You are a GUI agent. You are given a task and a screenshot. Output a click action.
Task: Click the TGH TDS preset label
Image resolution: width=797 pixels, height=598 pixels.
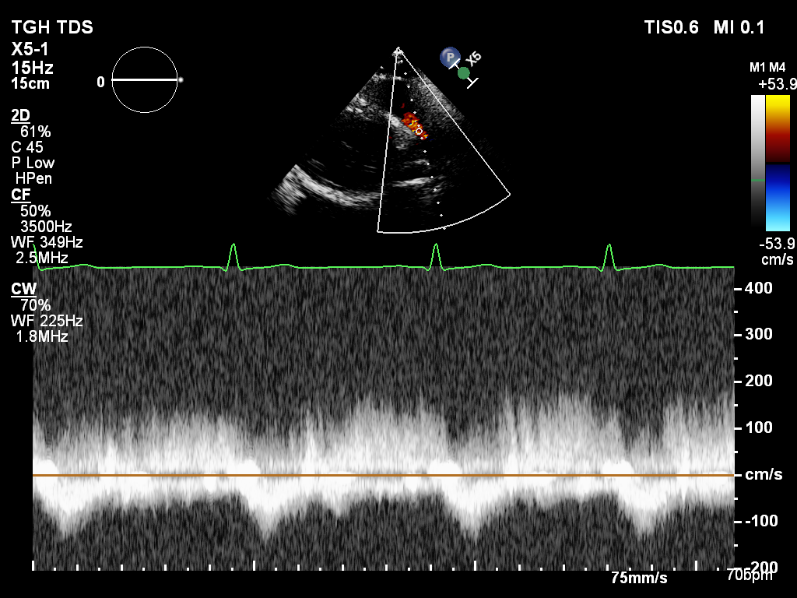pos(52,28)
